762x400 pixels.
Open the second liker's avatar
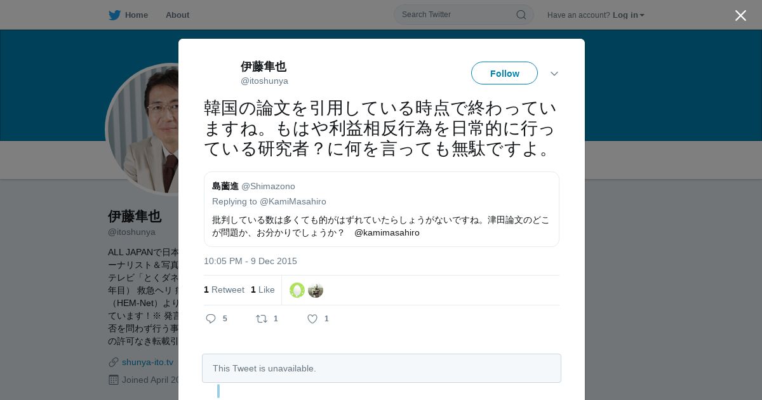316,290
